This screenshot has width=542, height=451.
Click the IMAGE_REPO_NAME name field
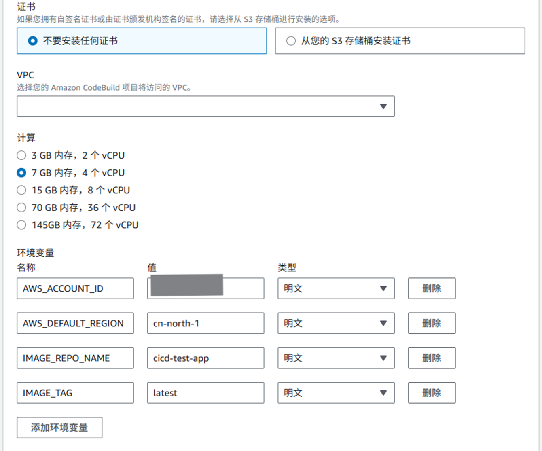[x=75, y=358]
